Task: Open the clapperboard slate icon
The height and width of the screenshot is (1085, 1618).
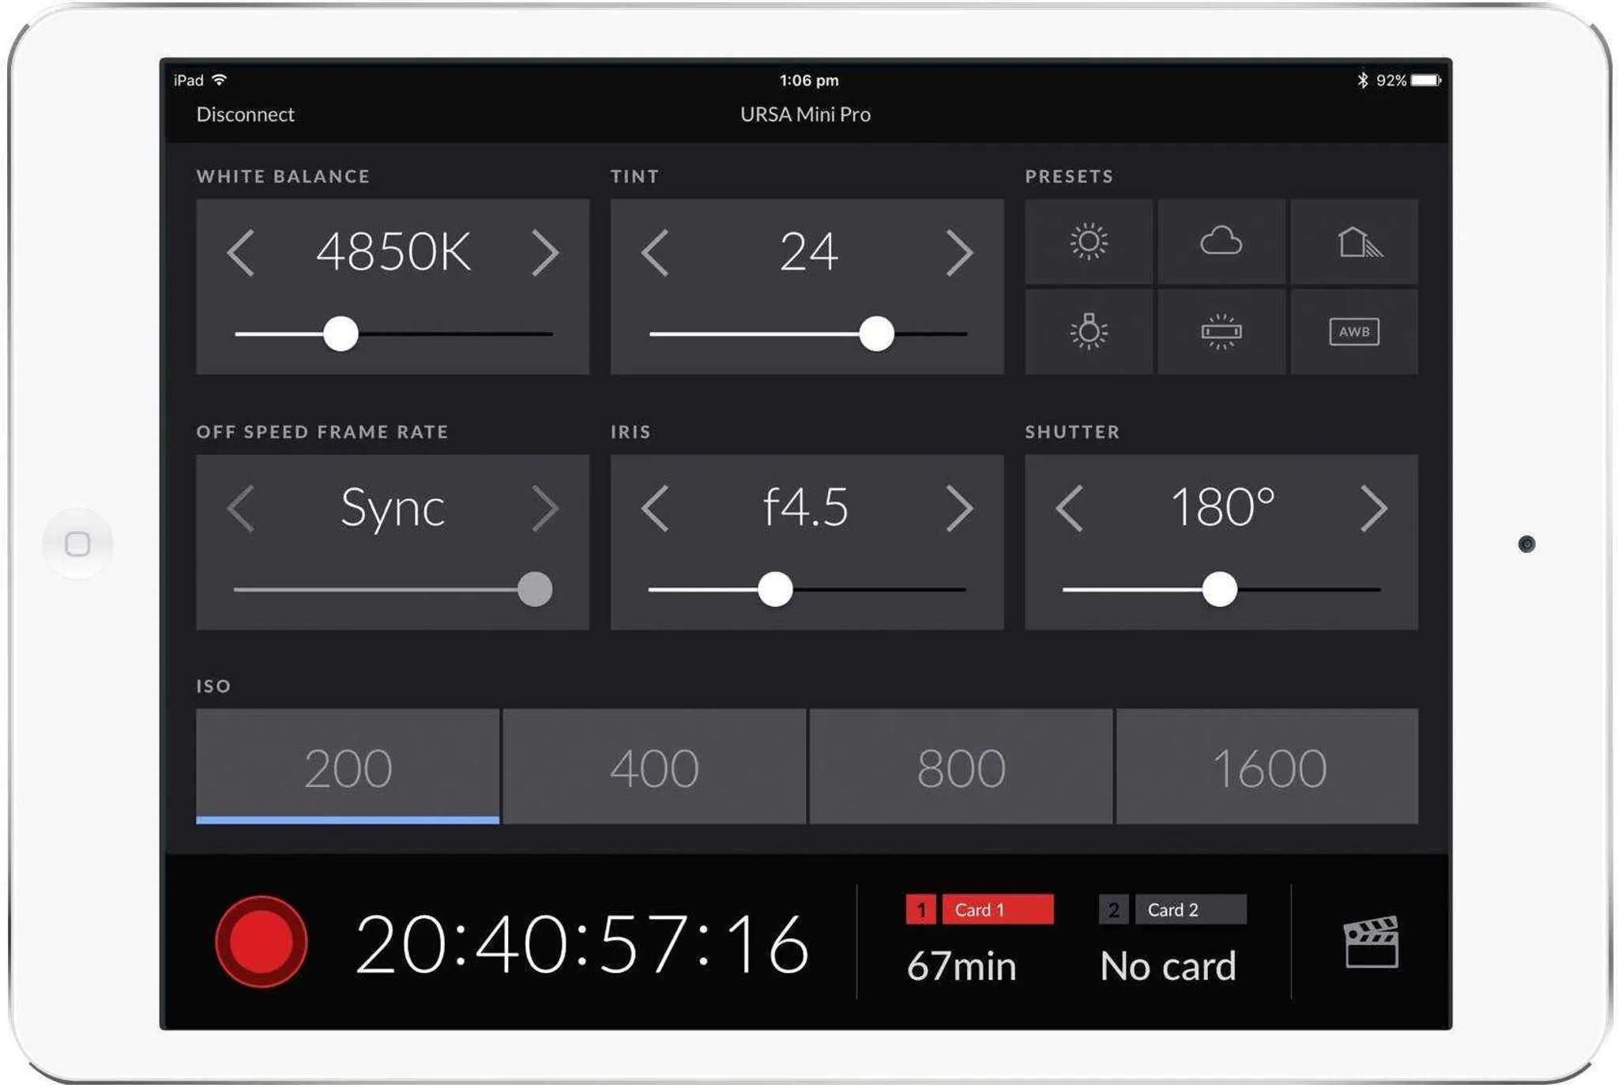Action: [x=1371, y=942]
